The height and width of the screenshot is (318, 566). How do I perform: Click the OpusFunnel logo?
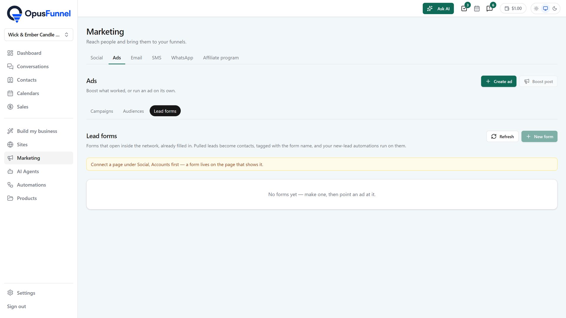coord(39,14)
